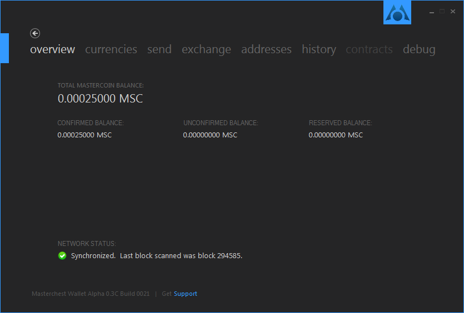
Task: Click the 'Masterchest Wallet Alpha 0.3C Build 0021' text
Action: [91, 294]
